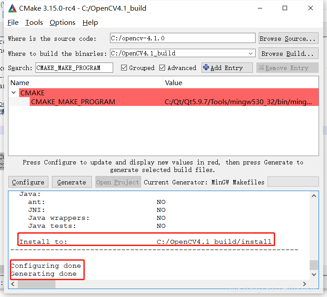This screenshot has width=327, height=297.
Task: Click the Open Project button
Action: tap(118, 182)
